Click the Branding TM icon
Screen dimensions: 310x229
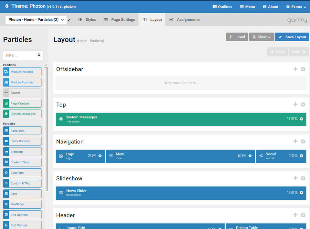click(x=6, y=152)
